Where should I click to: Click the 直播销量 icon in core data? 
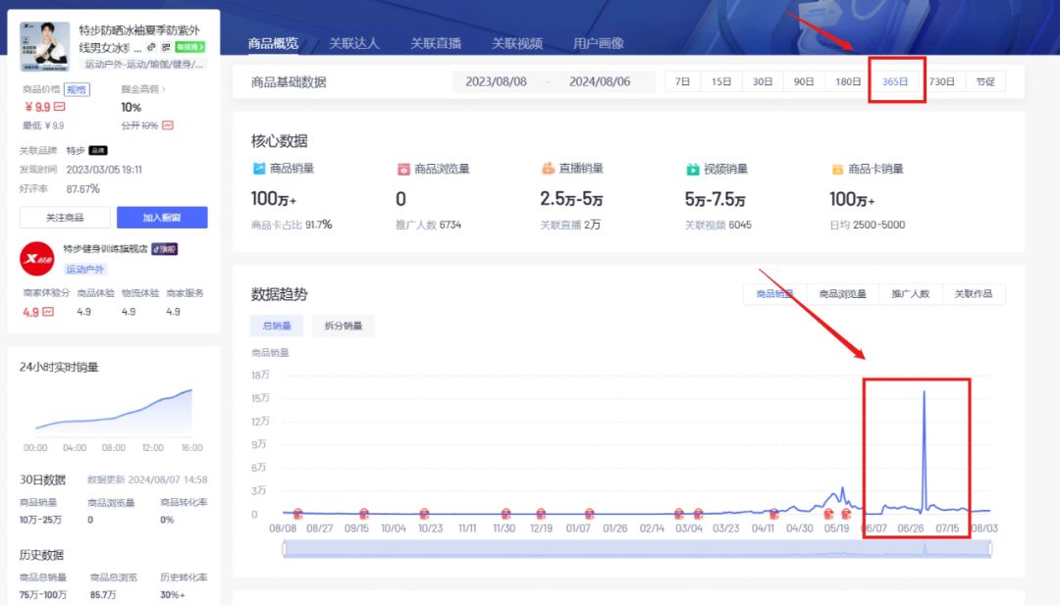pos(549,169)
